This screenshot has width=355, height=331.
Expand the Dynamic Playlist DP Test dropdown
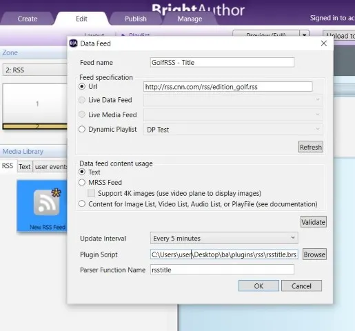(x=233, y=130)
